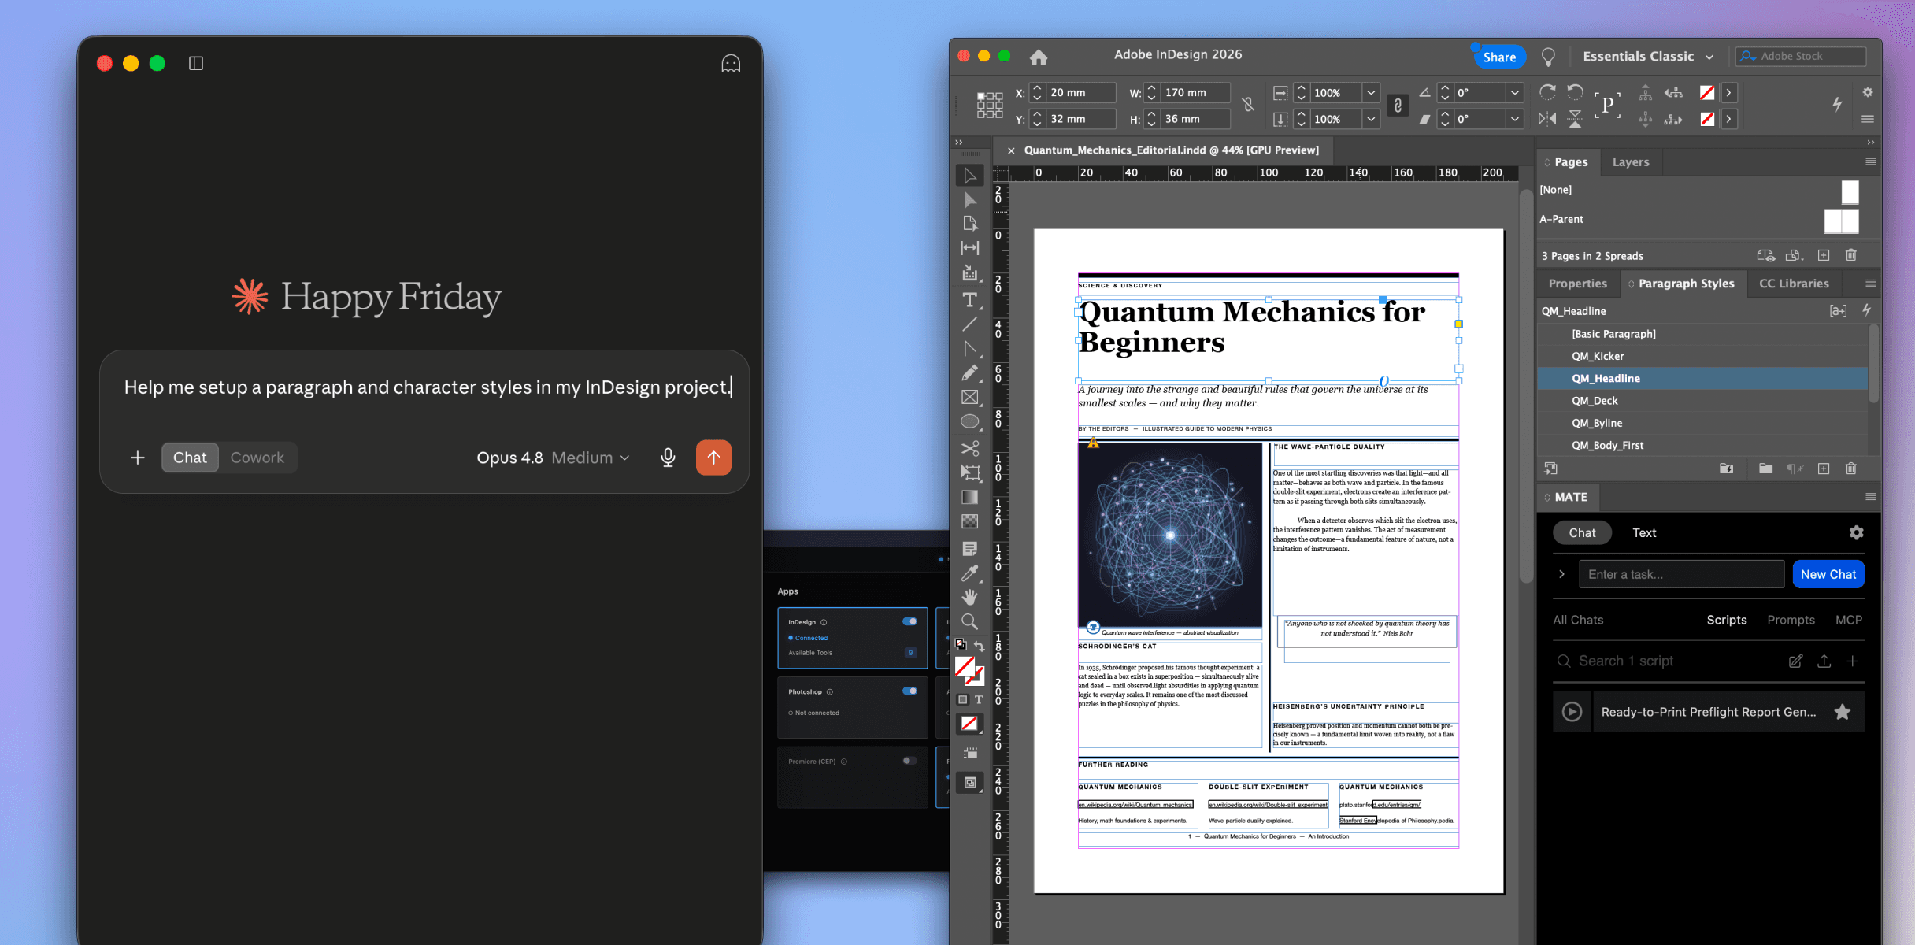This screenshot has width=1915, height=945.
Task: Open the Prompts tab in MATE
Action: [x=1791, y=620]
